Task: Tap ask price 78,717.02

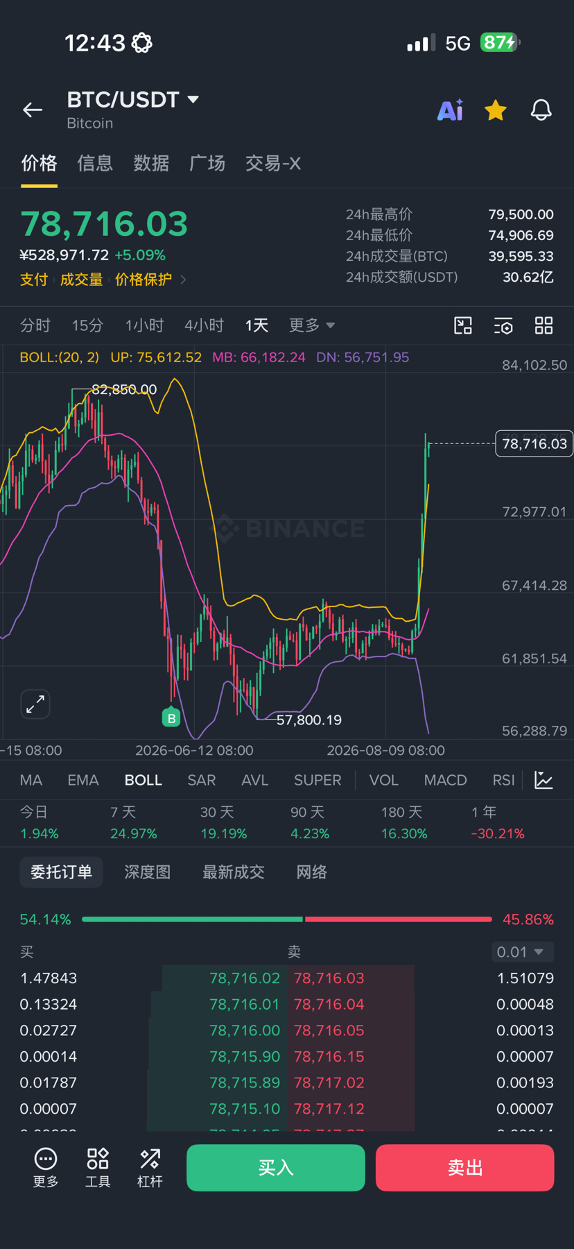Action: pyautogui.click(x=329, y=1082)
